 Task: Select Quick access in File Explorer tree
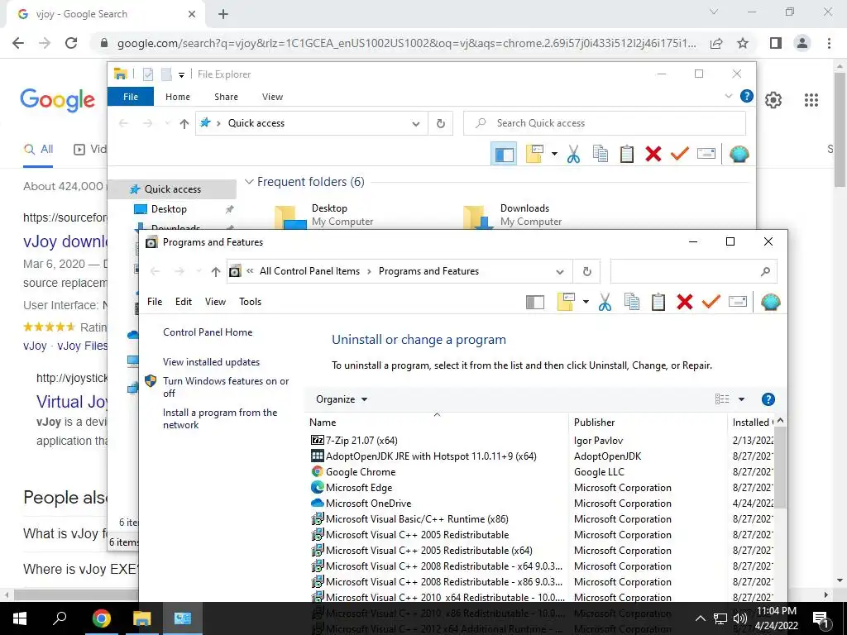pos(173,189)
